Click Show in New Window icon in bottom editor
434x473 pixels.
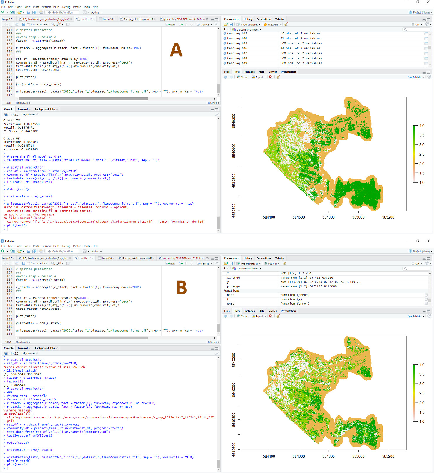(x=17, y=264)
